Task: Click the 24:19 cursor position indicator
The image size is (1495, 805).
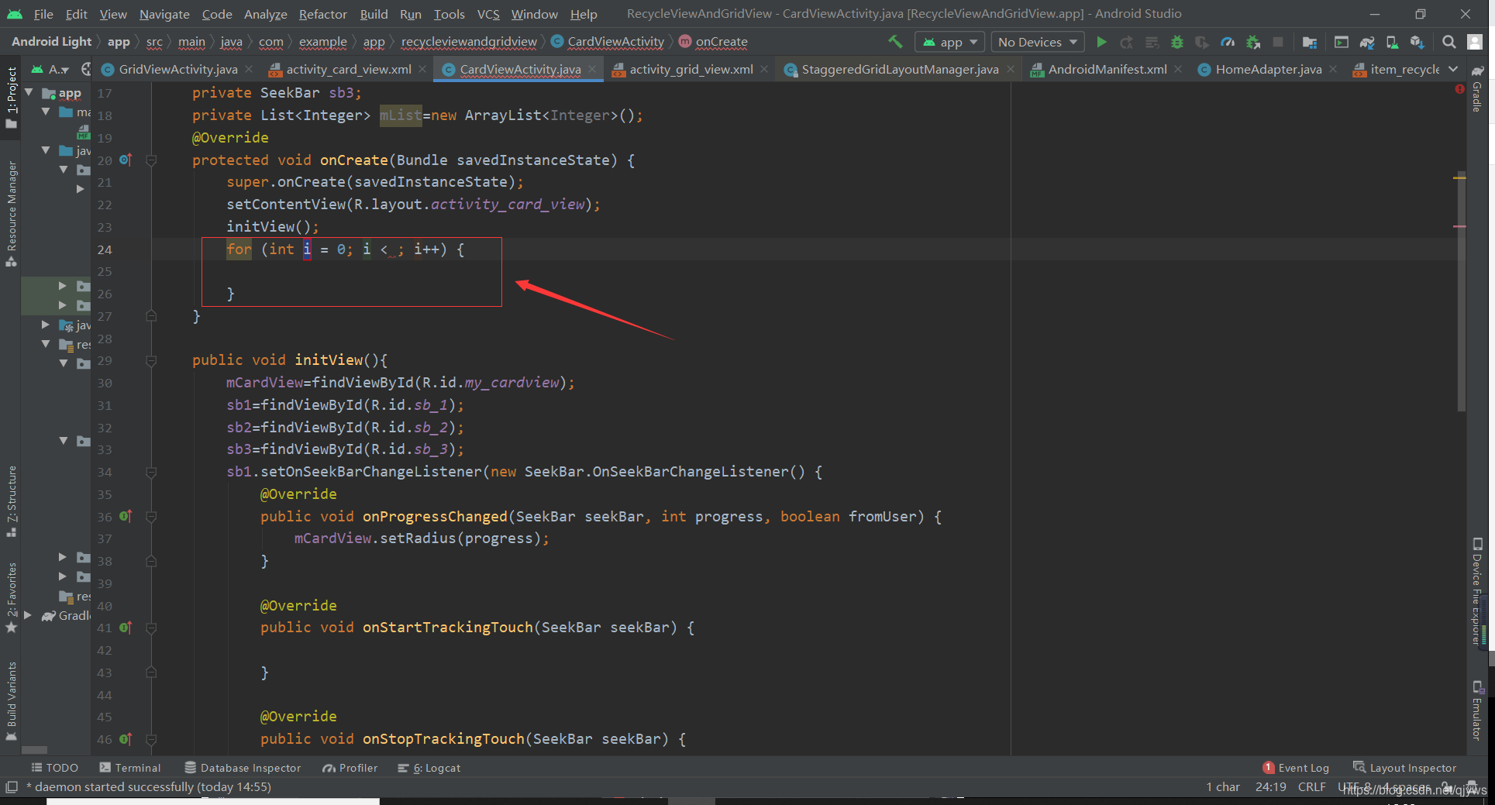Action: pos(1271,787)
